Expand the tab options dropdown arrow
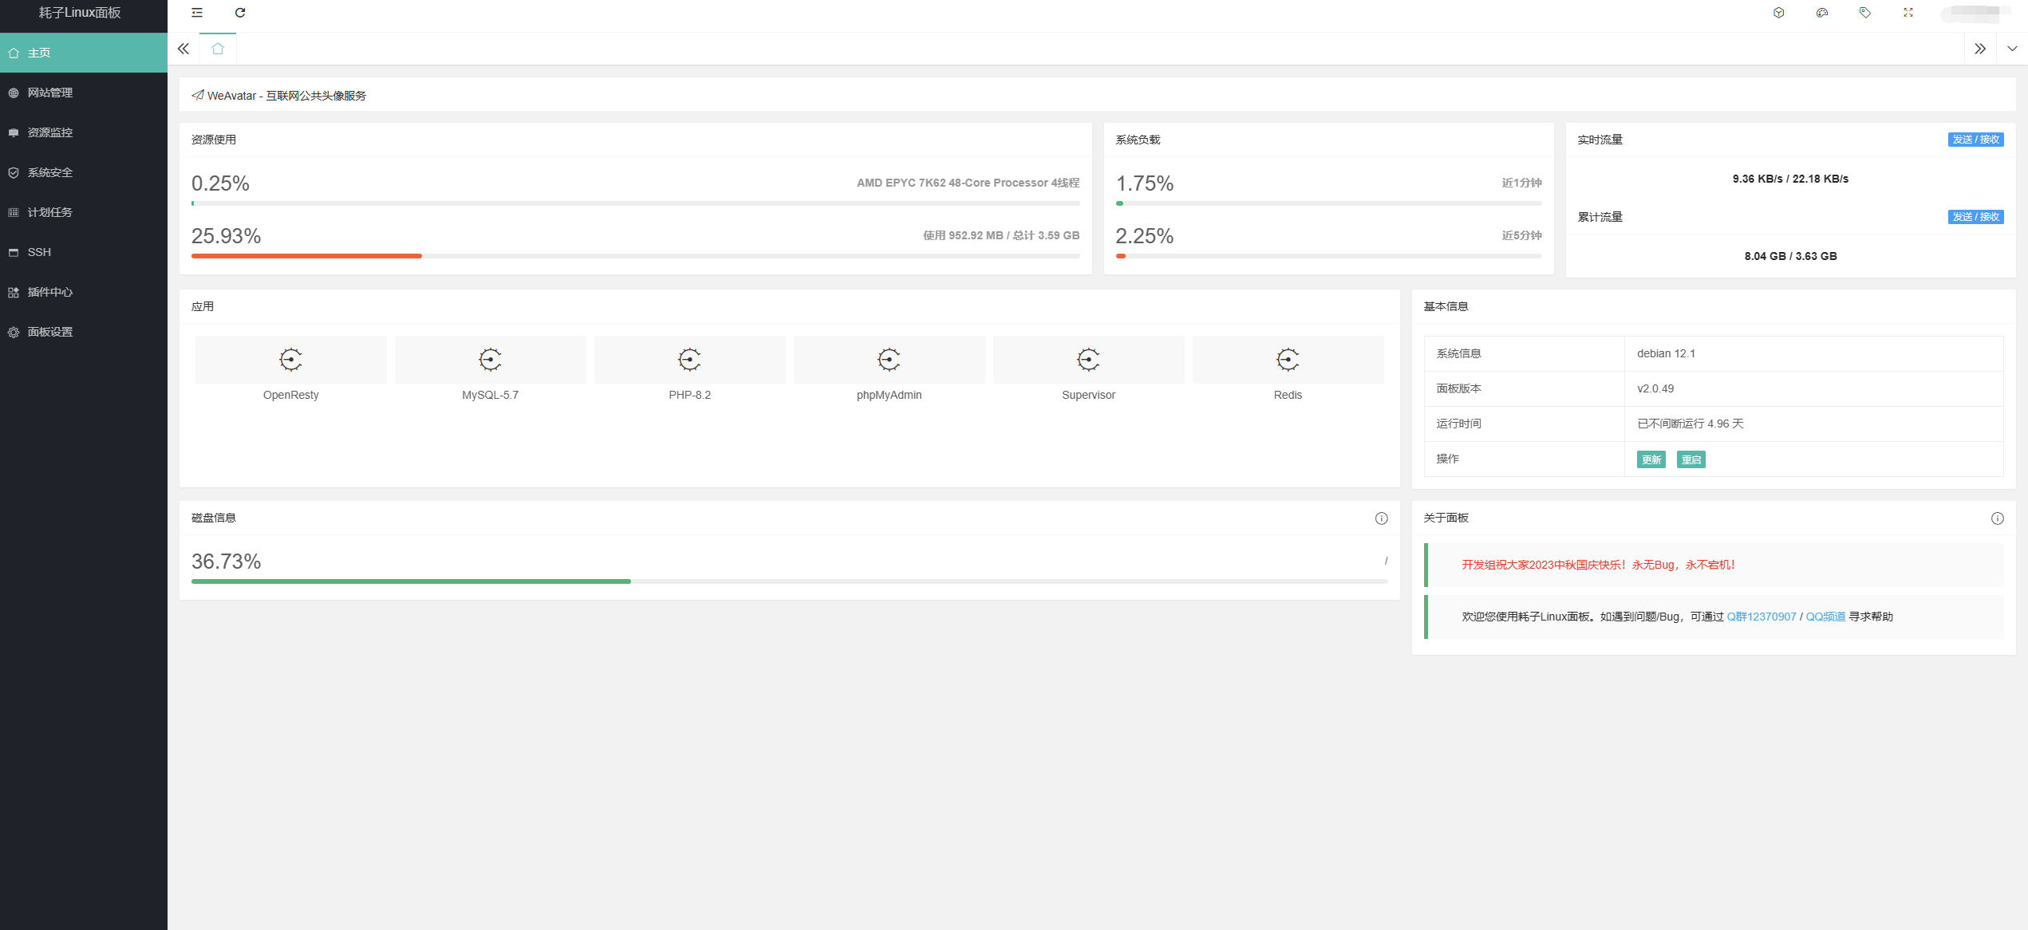2028x930 pixels. (2012, 49)
